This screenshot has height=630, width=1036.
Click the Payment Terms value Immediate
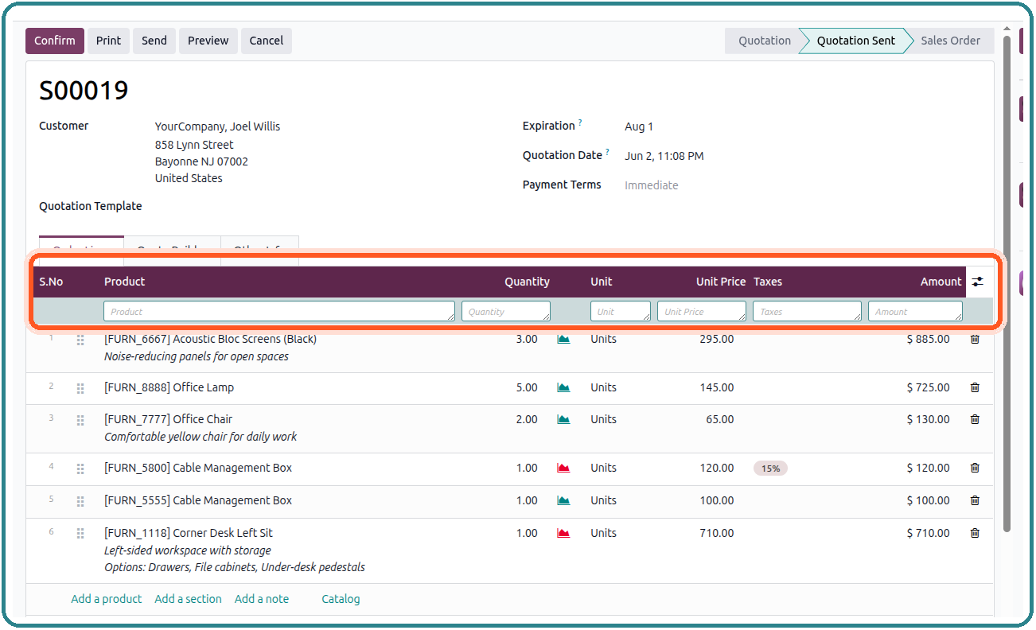652,185
